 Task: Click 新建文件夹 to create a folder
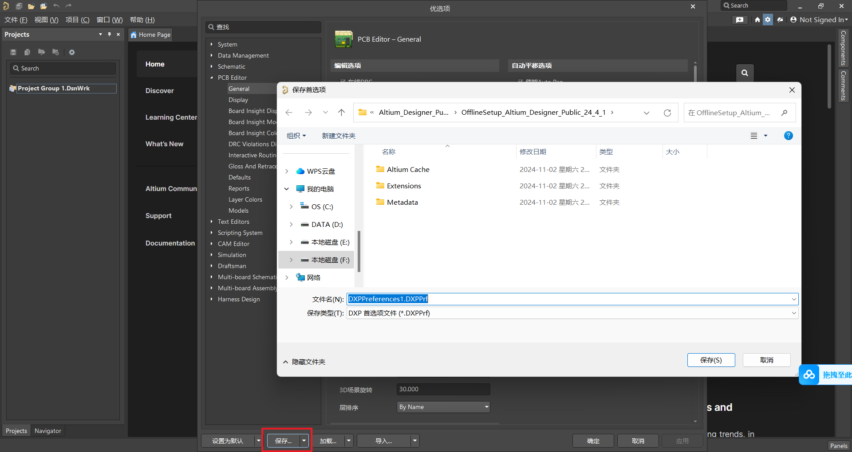tap(339, 136)
